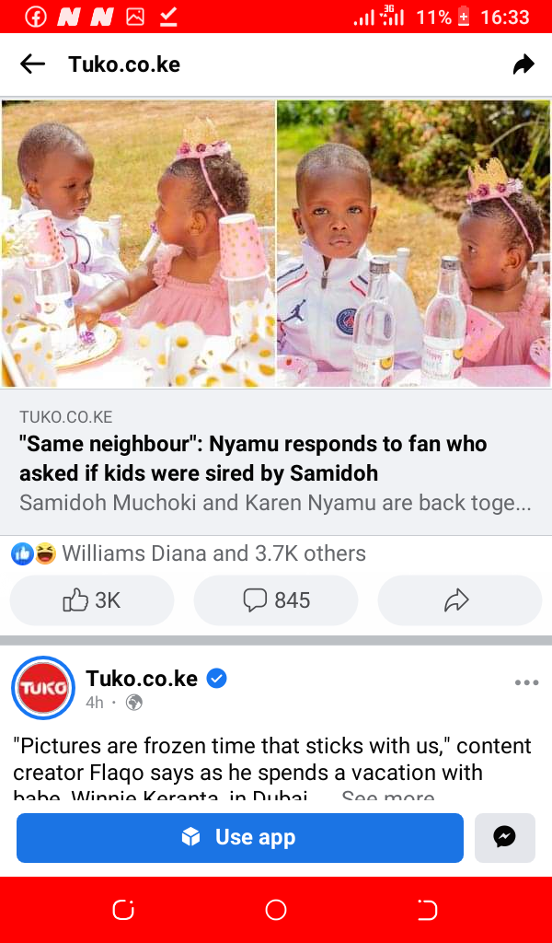This screenshot has width=552, height=943.
Task: Open the 845 comments on the post
Action: click(x=276, y=600)
